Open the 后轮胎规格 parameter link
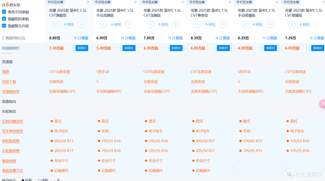This screenshot has height=181, width=325. click(11, 151)
